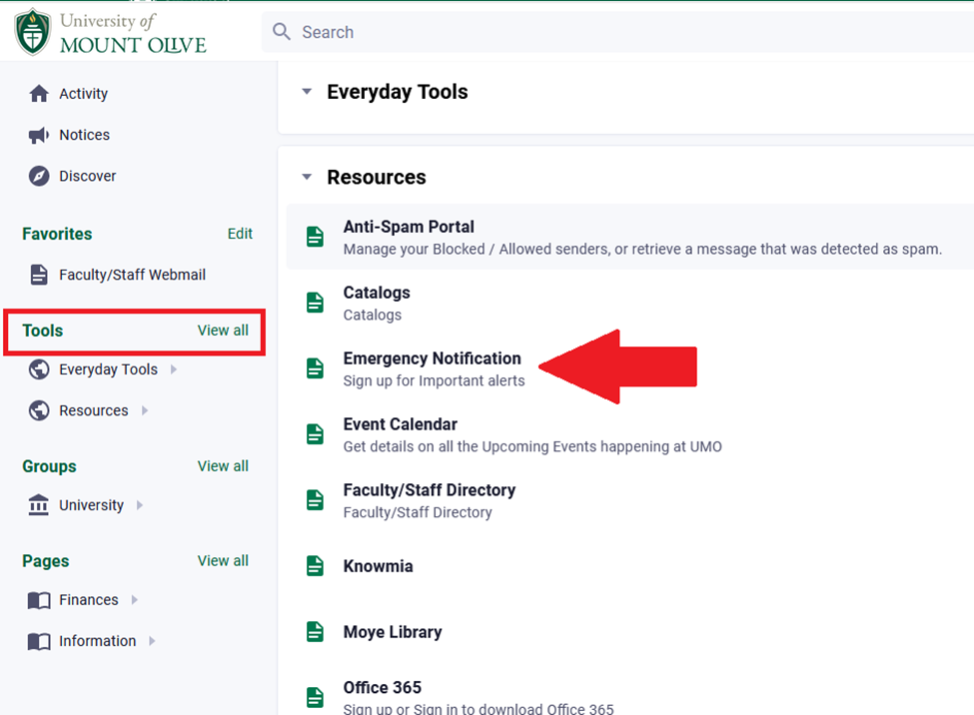Open Faculty/Staff Webmail favorite
The width and height of the screenshot is (974, 715).
[x=132, y=275]
